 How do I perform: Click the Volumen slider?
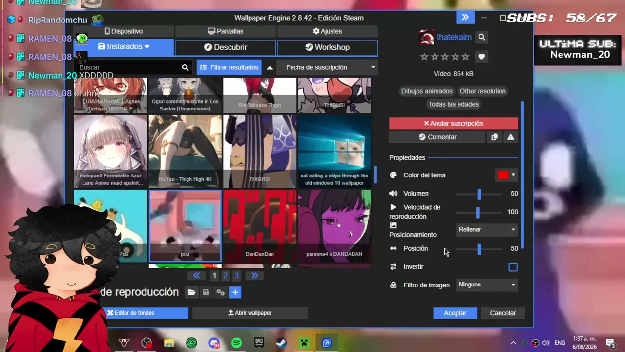point(479,194)
